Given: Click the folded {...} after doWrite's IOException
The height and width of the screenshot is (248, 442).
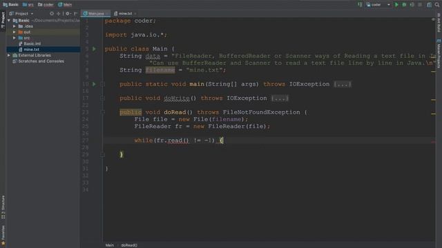Looking at the screenshot, I should (280, 98).
